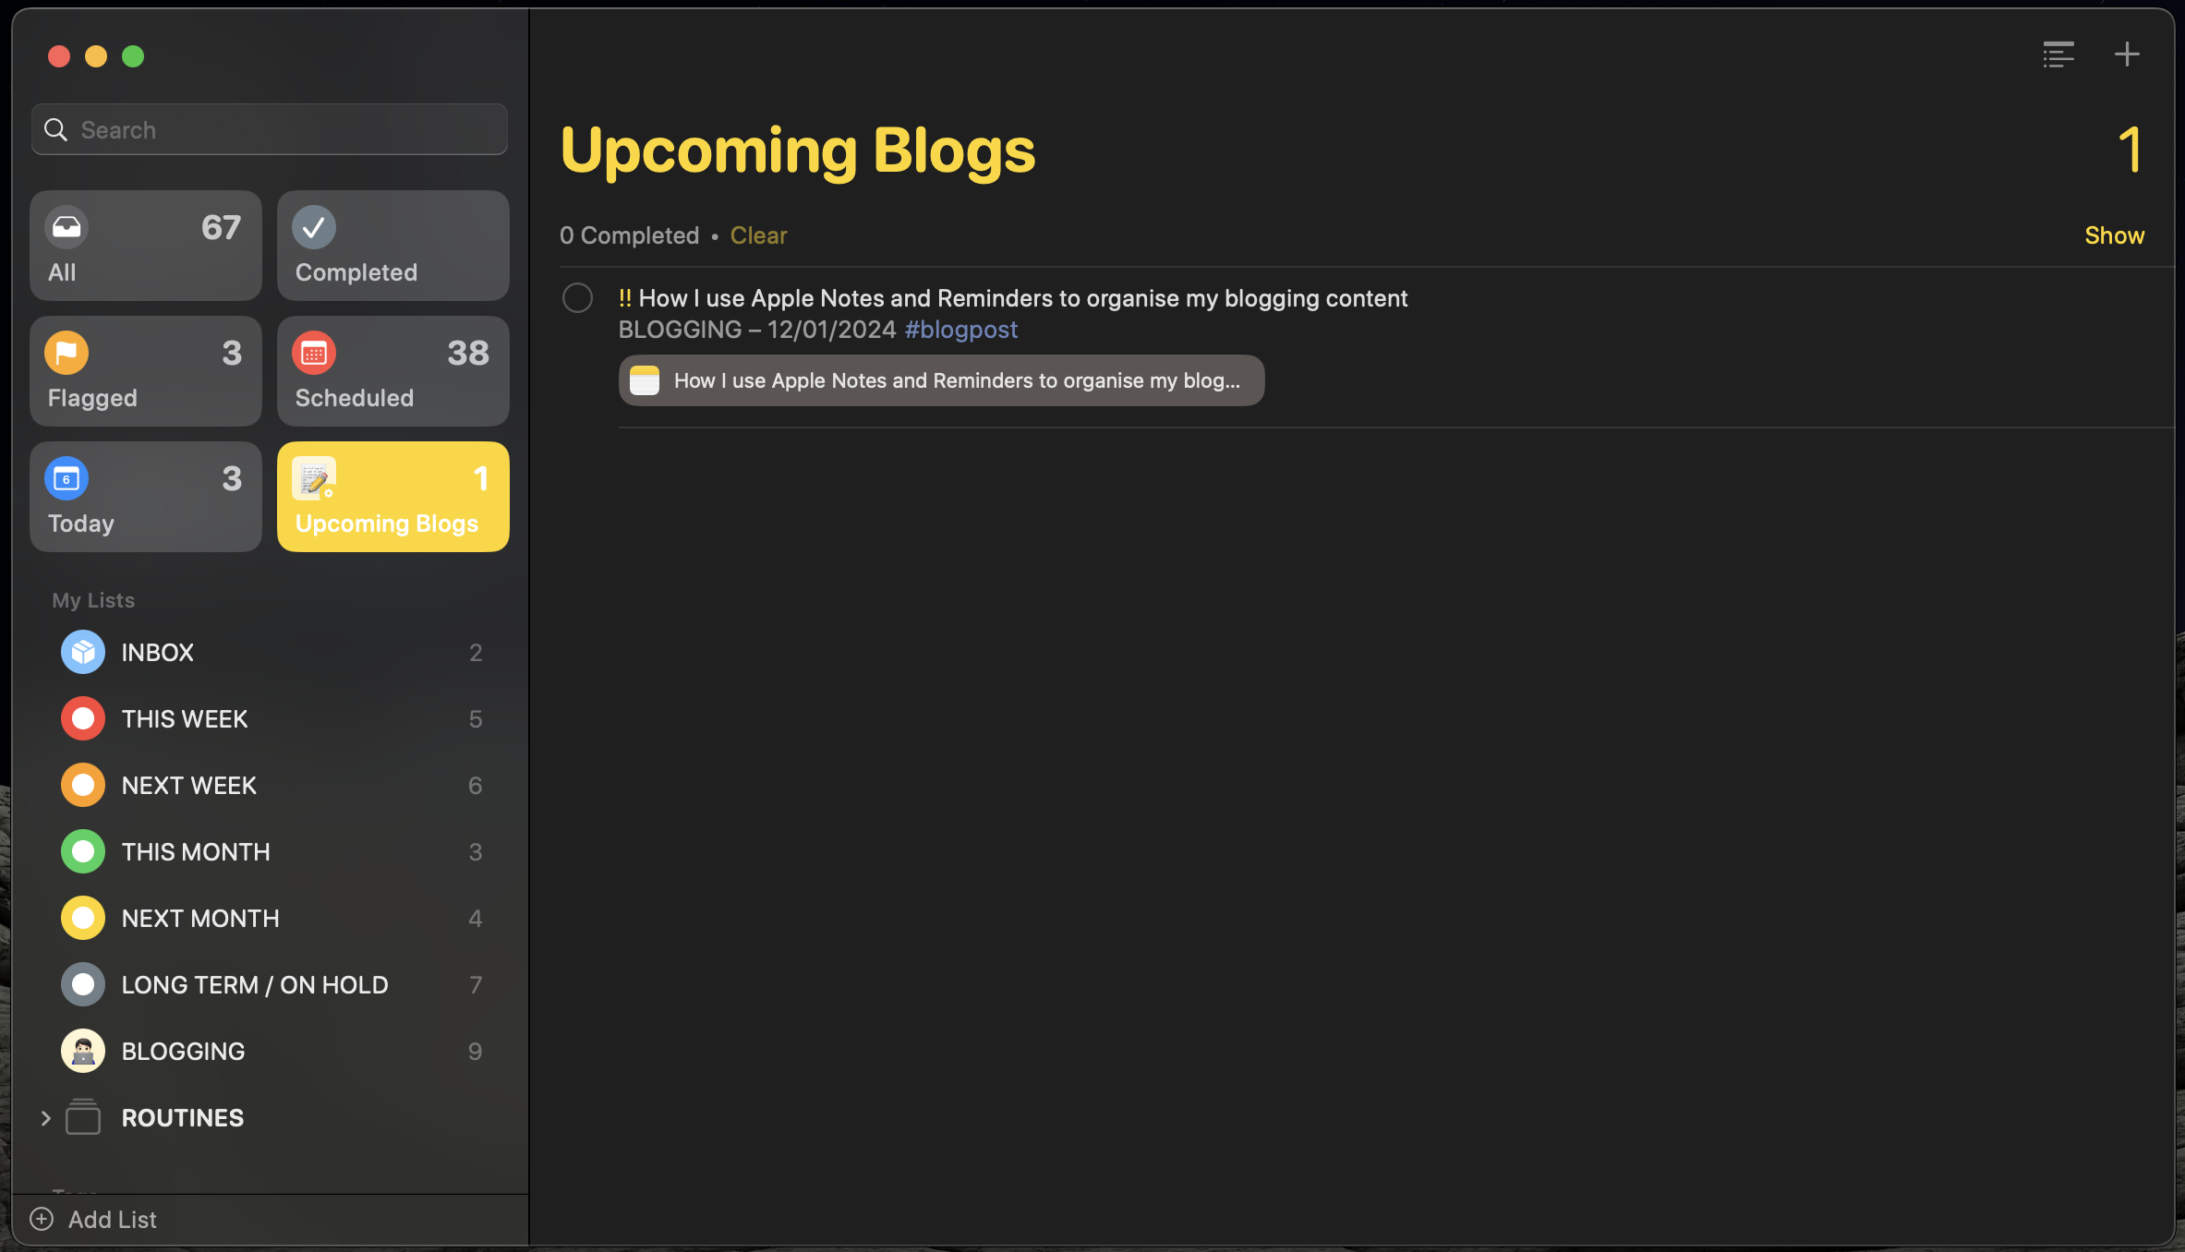Select the Completed smart list
The height and width of the screenshot is (1252, 2185).
coord(392,245)
